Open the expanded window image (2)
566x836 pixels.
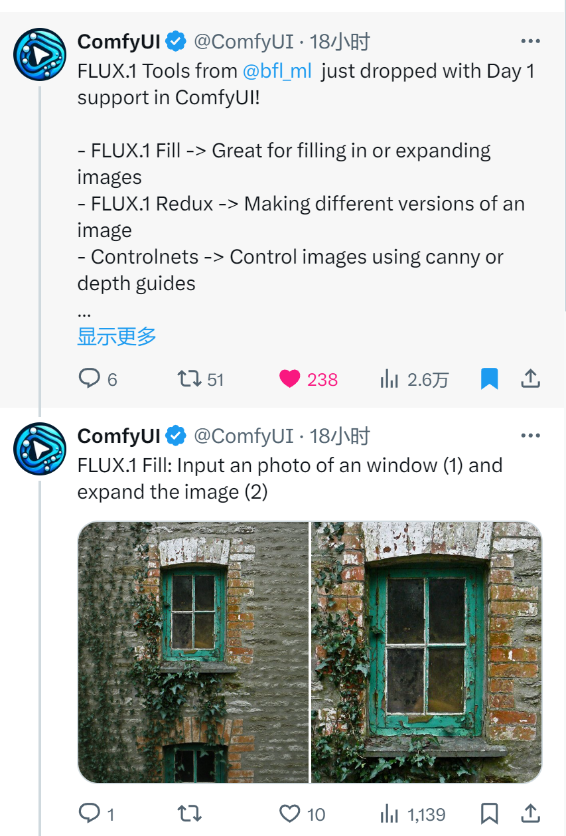pos(427,652)
